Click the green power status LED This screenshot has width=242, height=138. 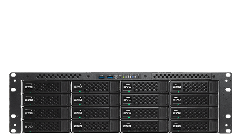pyautogui.click(x=124, y=77)
